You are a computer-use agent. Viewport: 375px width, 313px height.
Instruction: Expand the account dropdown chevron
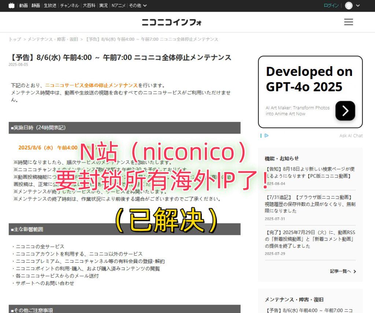(358, 5)
